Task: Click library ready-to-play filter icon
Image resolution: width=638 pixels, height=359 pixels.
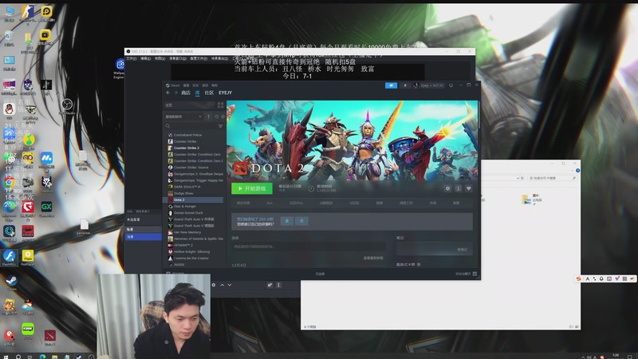Action: [223, 116]
